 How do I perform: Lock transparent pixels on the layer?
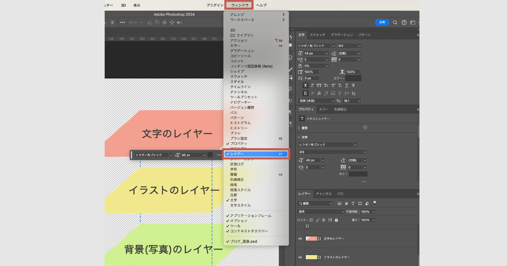312,220
